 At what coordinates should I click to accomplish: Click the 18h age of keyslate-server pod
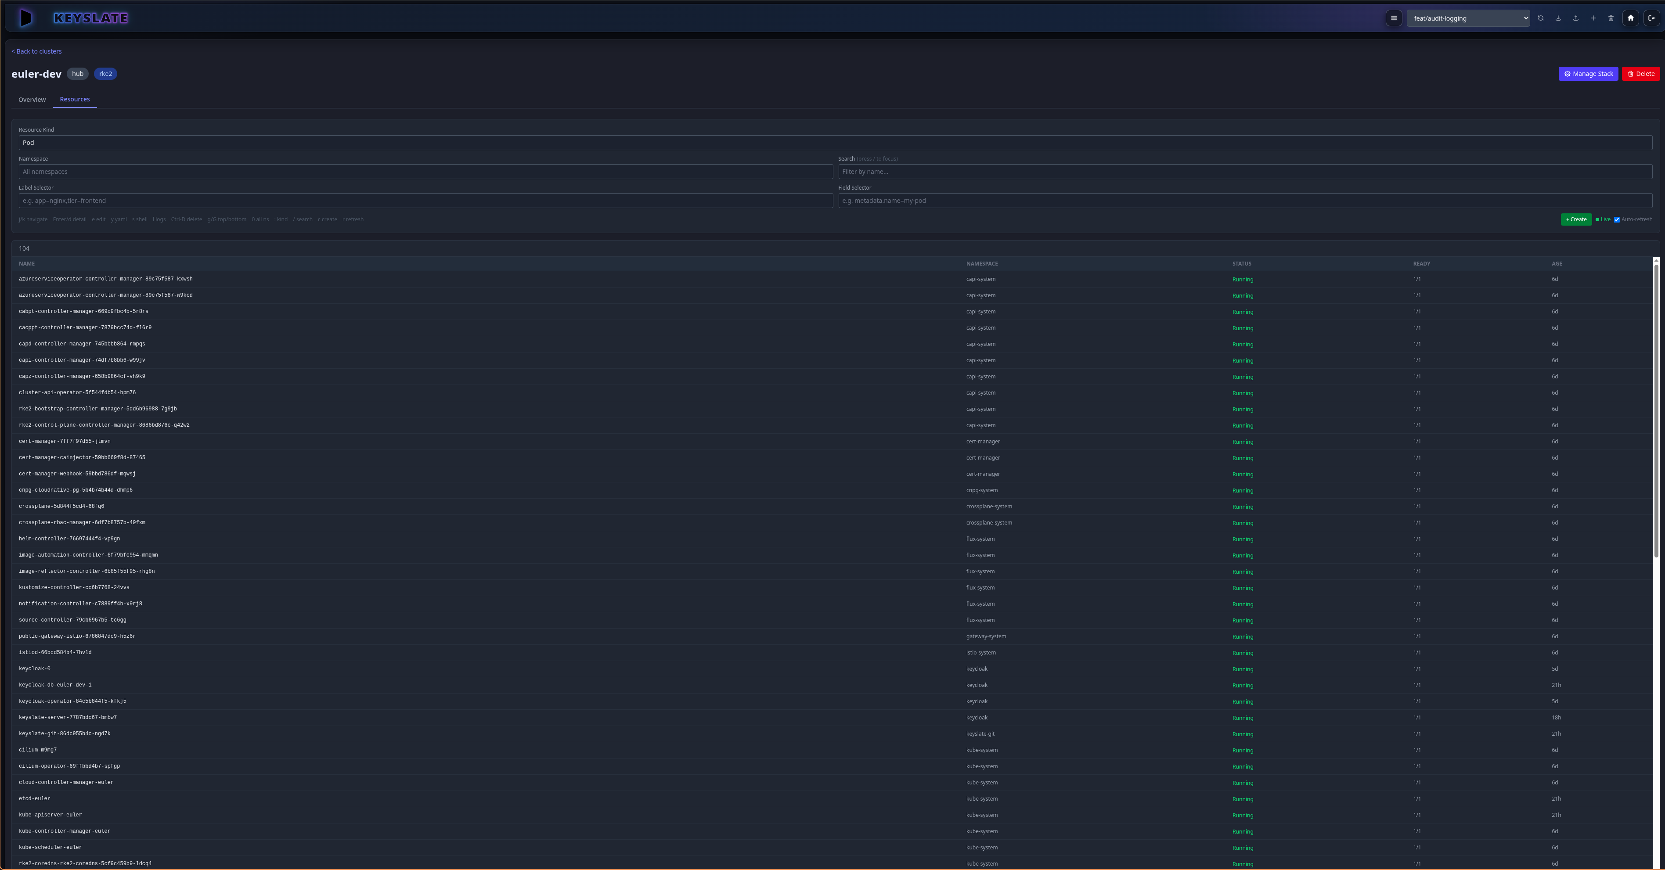pos(1556,717)
